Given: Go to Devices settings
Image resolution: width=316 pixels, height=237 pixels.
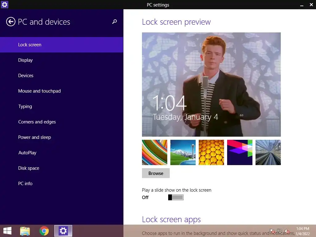Looking at the screenshot, I should pyautogui.click(x=61, y=76).
